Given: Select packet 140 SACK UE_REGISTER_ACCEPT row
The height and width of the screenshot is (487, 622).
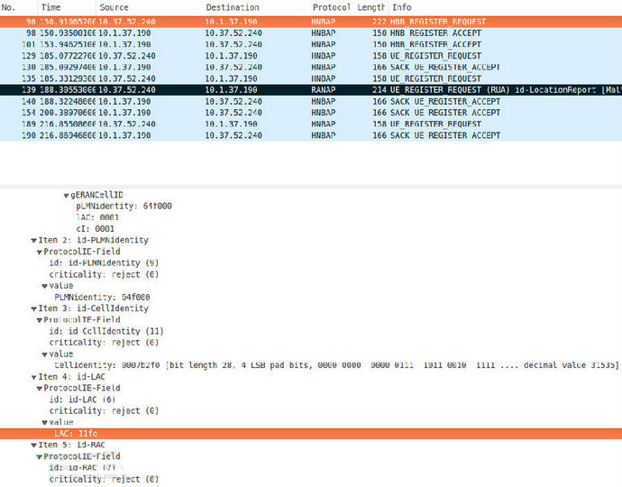Looking at the screenshot, I should pos(311,101).
